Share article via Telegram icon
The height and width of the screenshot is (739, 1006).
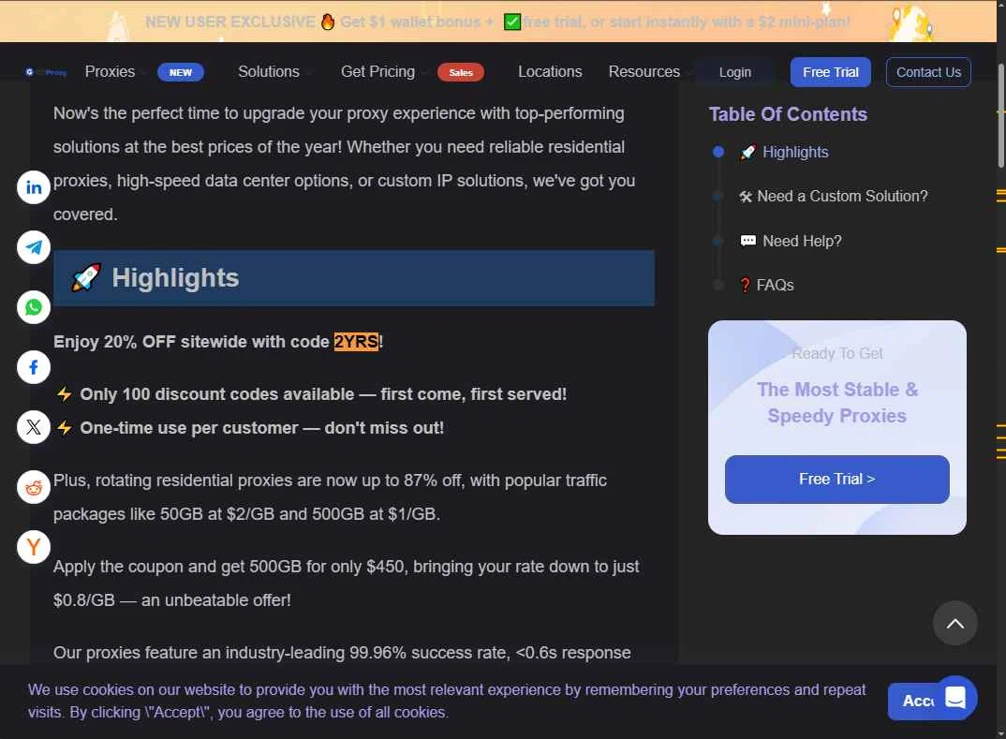[34, 247]
